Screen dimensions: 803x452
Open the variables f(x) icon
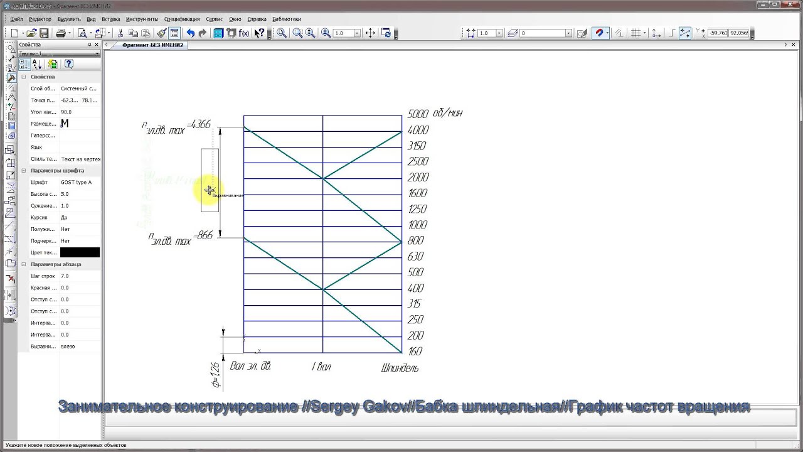click(x=244, y=33)
